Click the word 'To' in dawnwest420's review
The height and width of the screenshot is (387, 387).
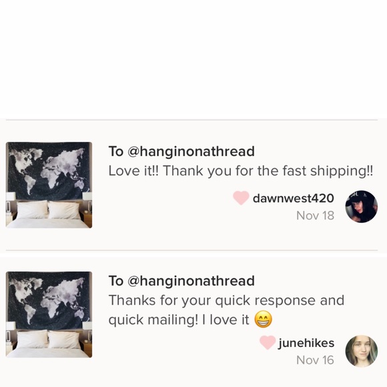pos(115,151)
